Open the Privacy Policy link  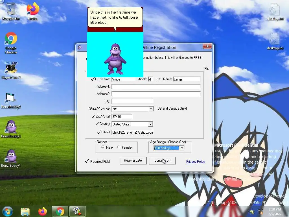point(196,162)
